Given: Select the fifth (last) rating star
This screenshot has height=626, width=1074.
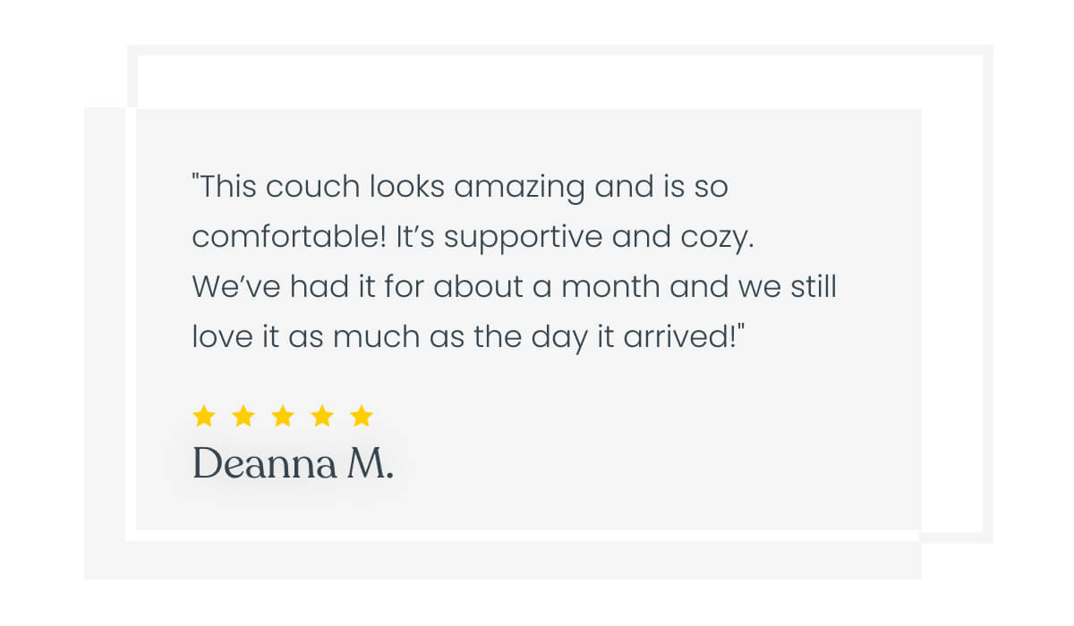Looking at the screenshot, I should pyautogui.click(x=362, y=416).
